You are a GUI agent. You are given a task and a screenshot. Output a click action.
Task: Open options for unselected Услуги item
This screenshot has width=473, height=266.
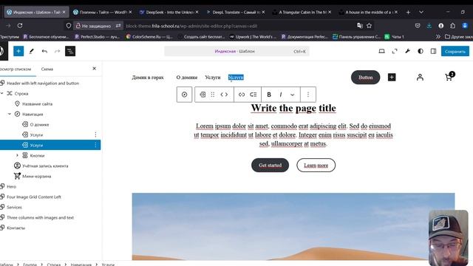tap(95, 134)
